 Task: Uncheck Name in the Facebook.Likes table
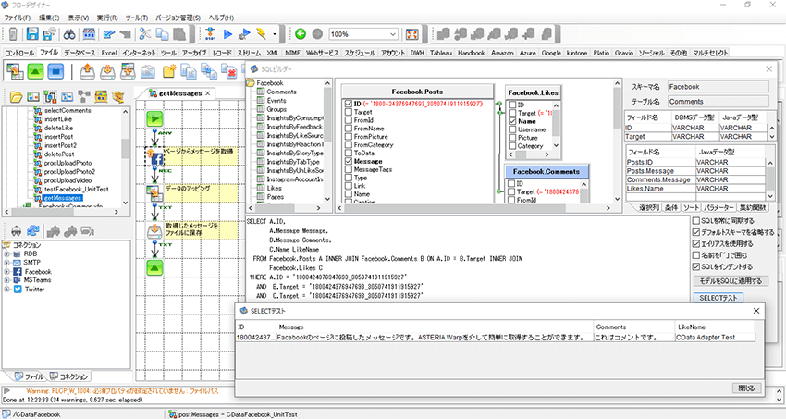point(512,121)
